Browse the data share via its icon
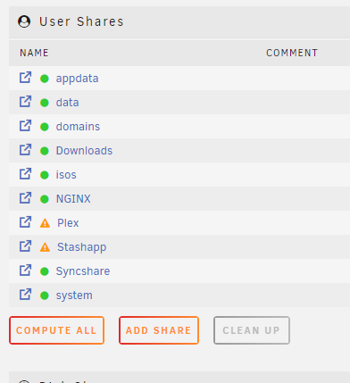The image size is (350, 383). (25, 102)
